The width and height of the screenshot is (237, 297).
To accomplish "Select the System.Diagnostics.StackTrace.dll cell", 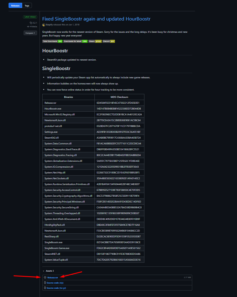I will click(69, 149).
